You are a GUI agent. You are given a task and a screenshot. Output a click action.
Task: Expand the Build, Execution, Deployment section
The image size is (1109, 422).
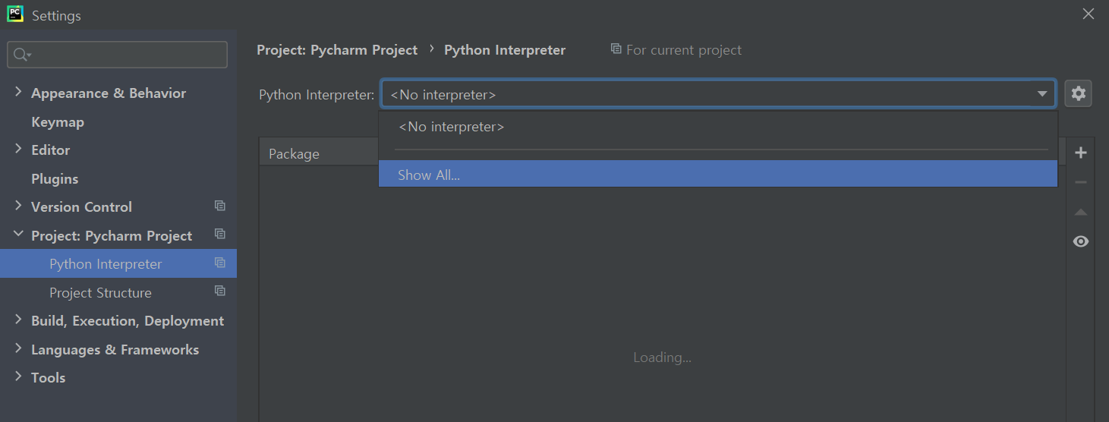18,320
